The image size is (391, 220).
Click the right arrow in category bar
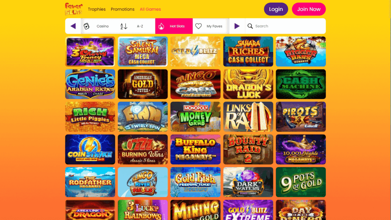point(237,26)
